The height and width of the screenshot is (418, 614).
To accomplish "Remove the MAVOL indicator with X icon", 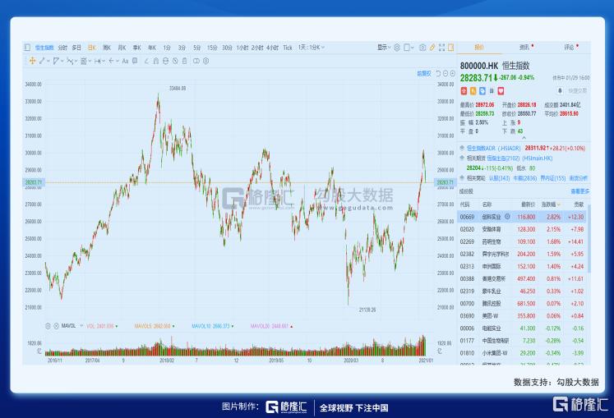I will [x=56, y=326].
